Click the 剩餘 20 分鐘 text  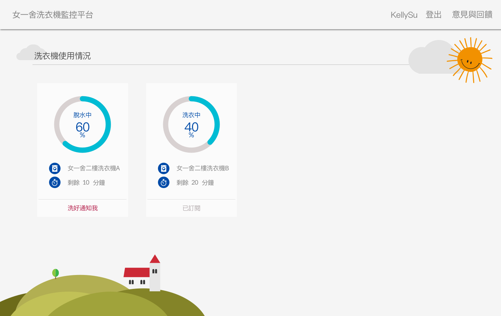click(195, 183)
